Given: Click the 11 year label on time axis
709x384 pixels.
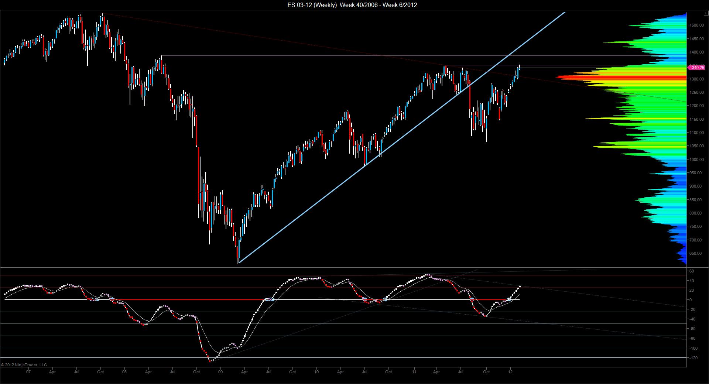Looking at the screenshot, I should click(x=414, y=372).
